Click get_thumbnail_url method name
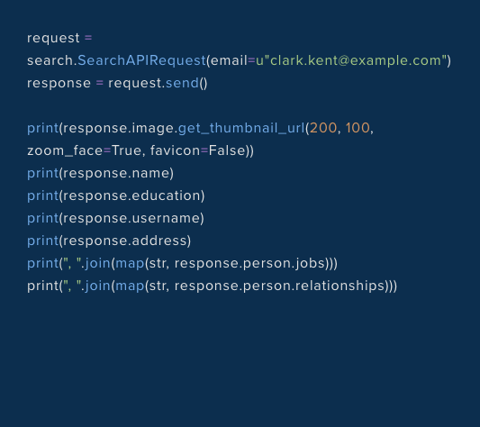Image resolution: width=480 pixels, height=427 pixels. (241, 128)
